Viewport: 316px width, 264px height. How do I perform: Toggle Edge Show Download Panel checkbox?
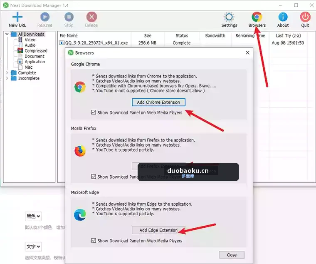[x=94, y=241]
